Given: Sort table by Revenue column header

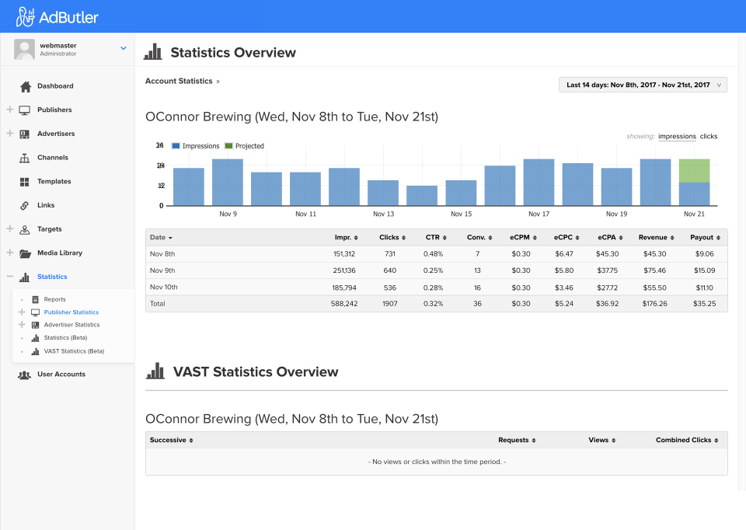Looking at the screenshot, I should [x=656, y=237].
